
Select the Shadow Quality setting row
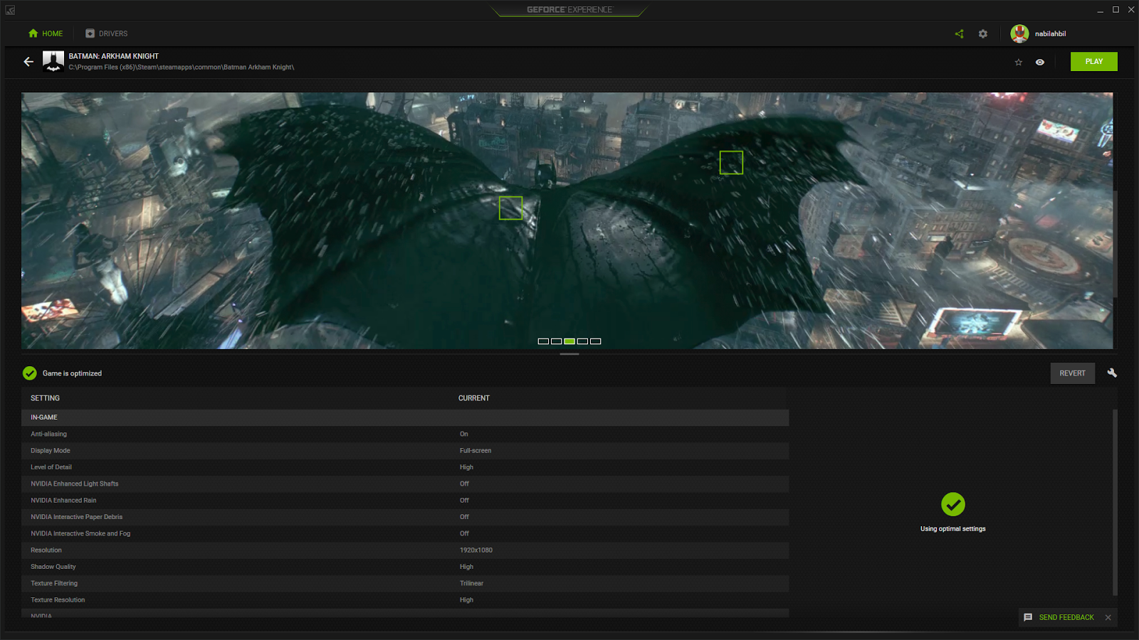[405, 567]
